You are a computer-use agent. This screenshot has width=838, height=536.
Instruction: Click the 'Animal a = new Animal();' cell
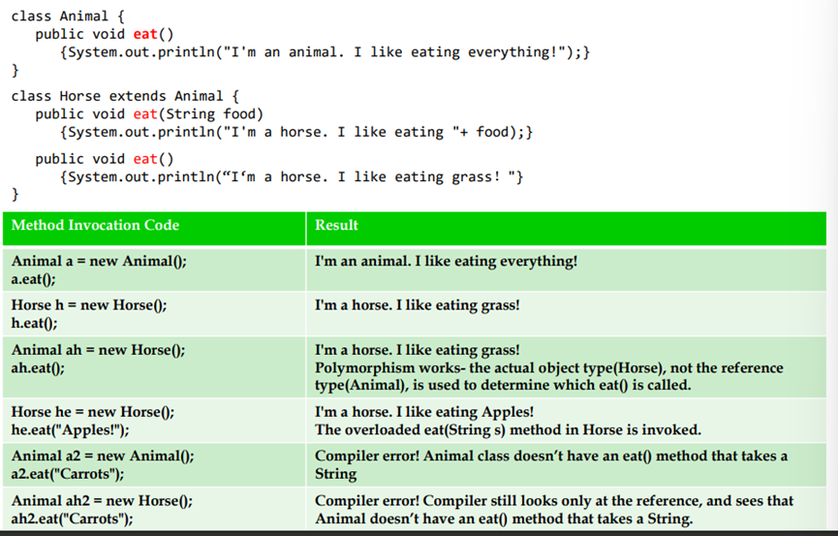pos(98,261)
